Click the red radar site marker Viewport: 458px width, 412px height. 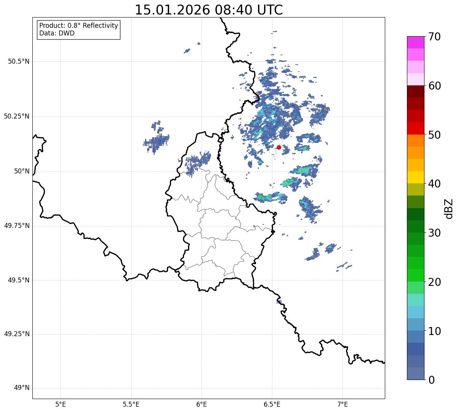coord(279,147)
